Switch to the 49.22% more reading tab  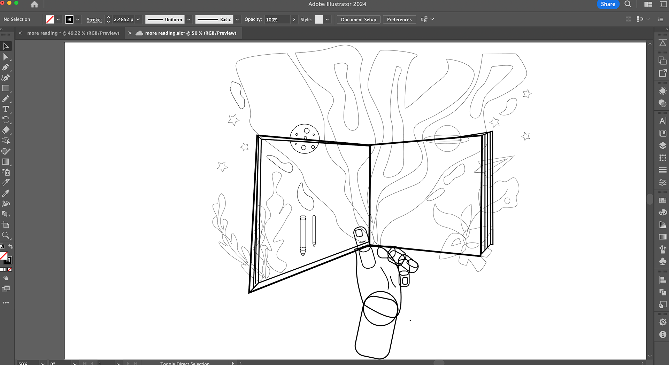tap(73, 33)
